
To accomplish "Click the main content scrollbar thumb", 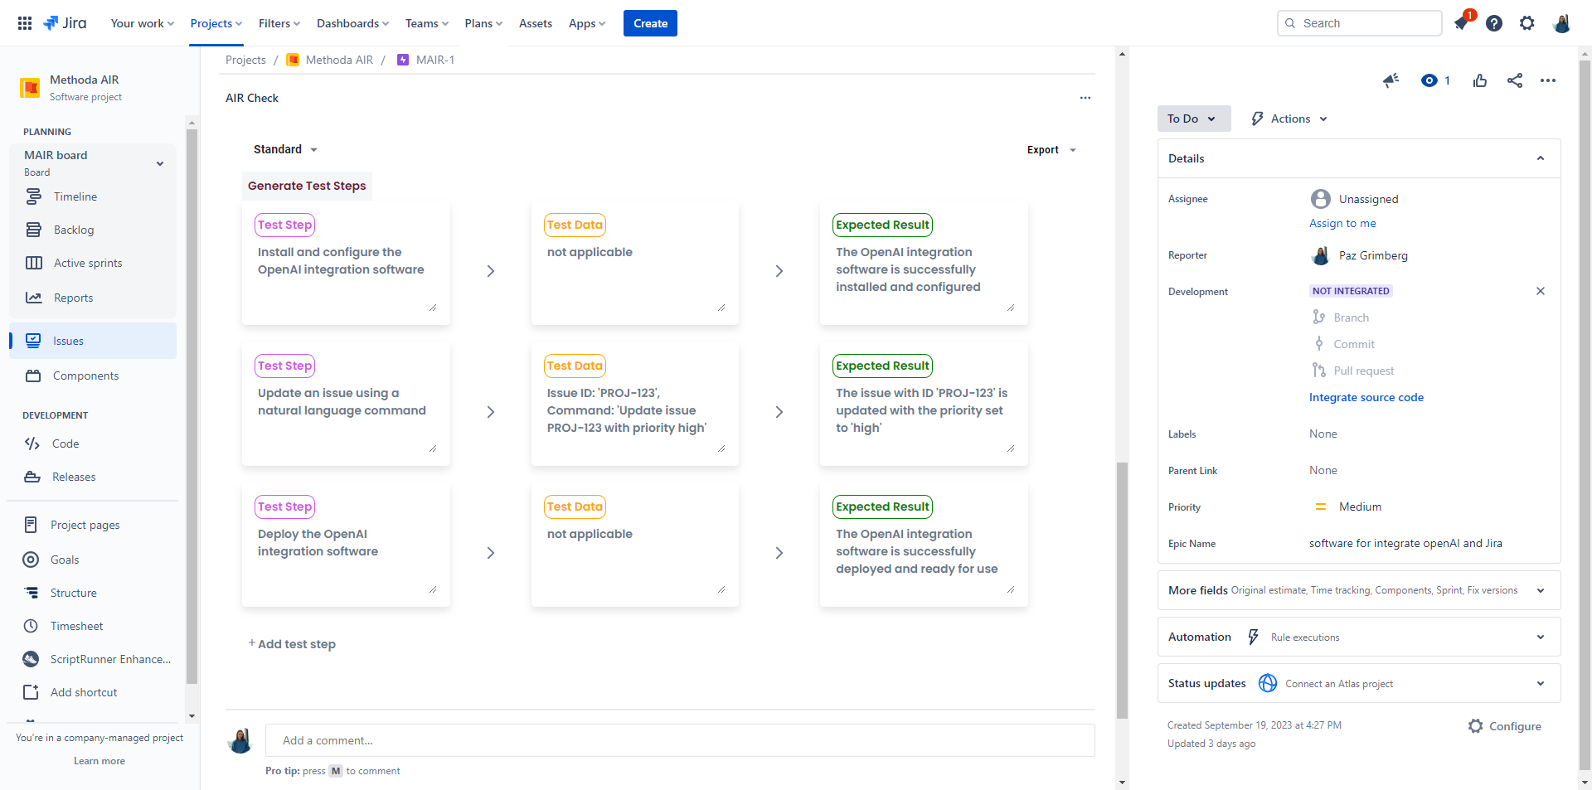I will click(x=1122, y=590).
